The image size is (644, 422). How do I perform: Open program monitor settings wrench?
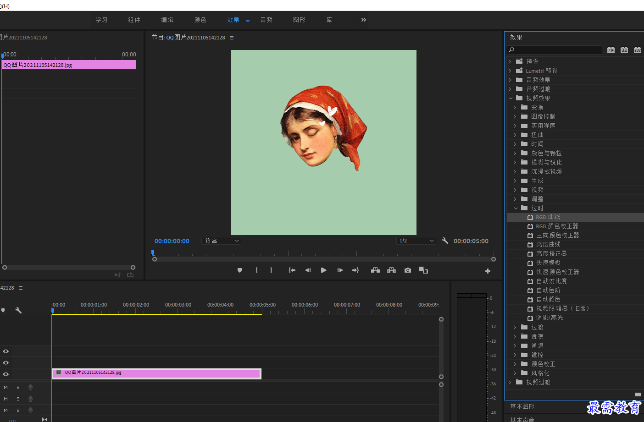(444, 241)
